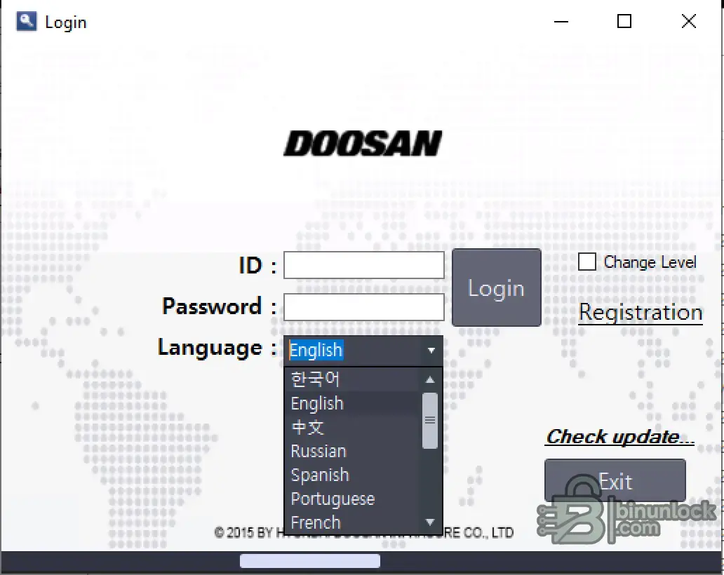The width and height of the screenshot is (724, 575).
Task: Close the Login window
Action: [688, 21]
